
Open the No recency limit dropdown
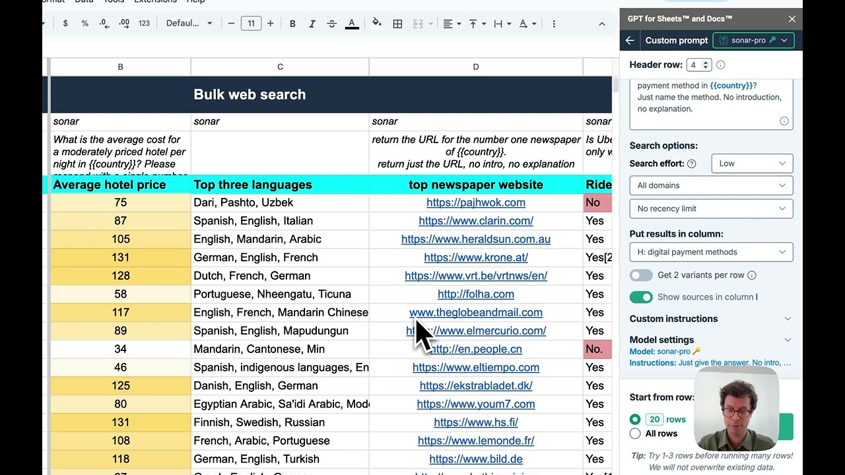coord(711,208)
